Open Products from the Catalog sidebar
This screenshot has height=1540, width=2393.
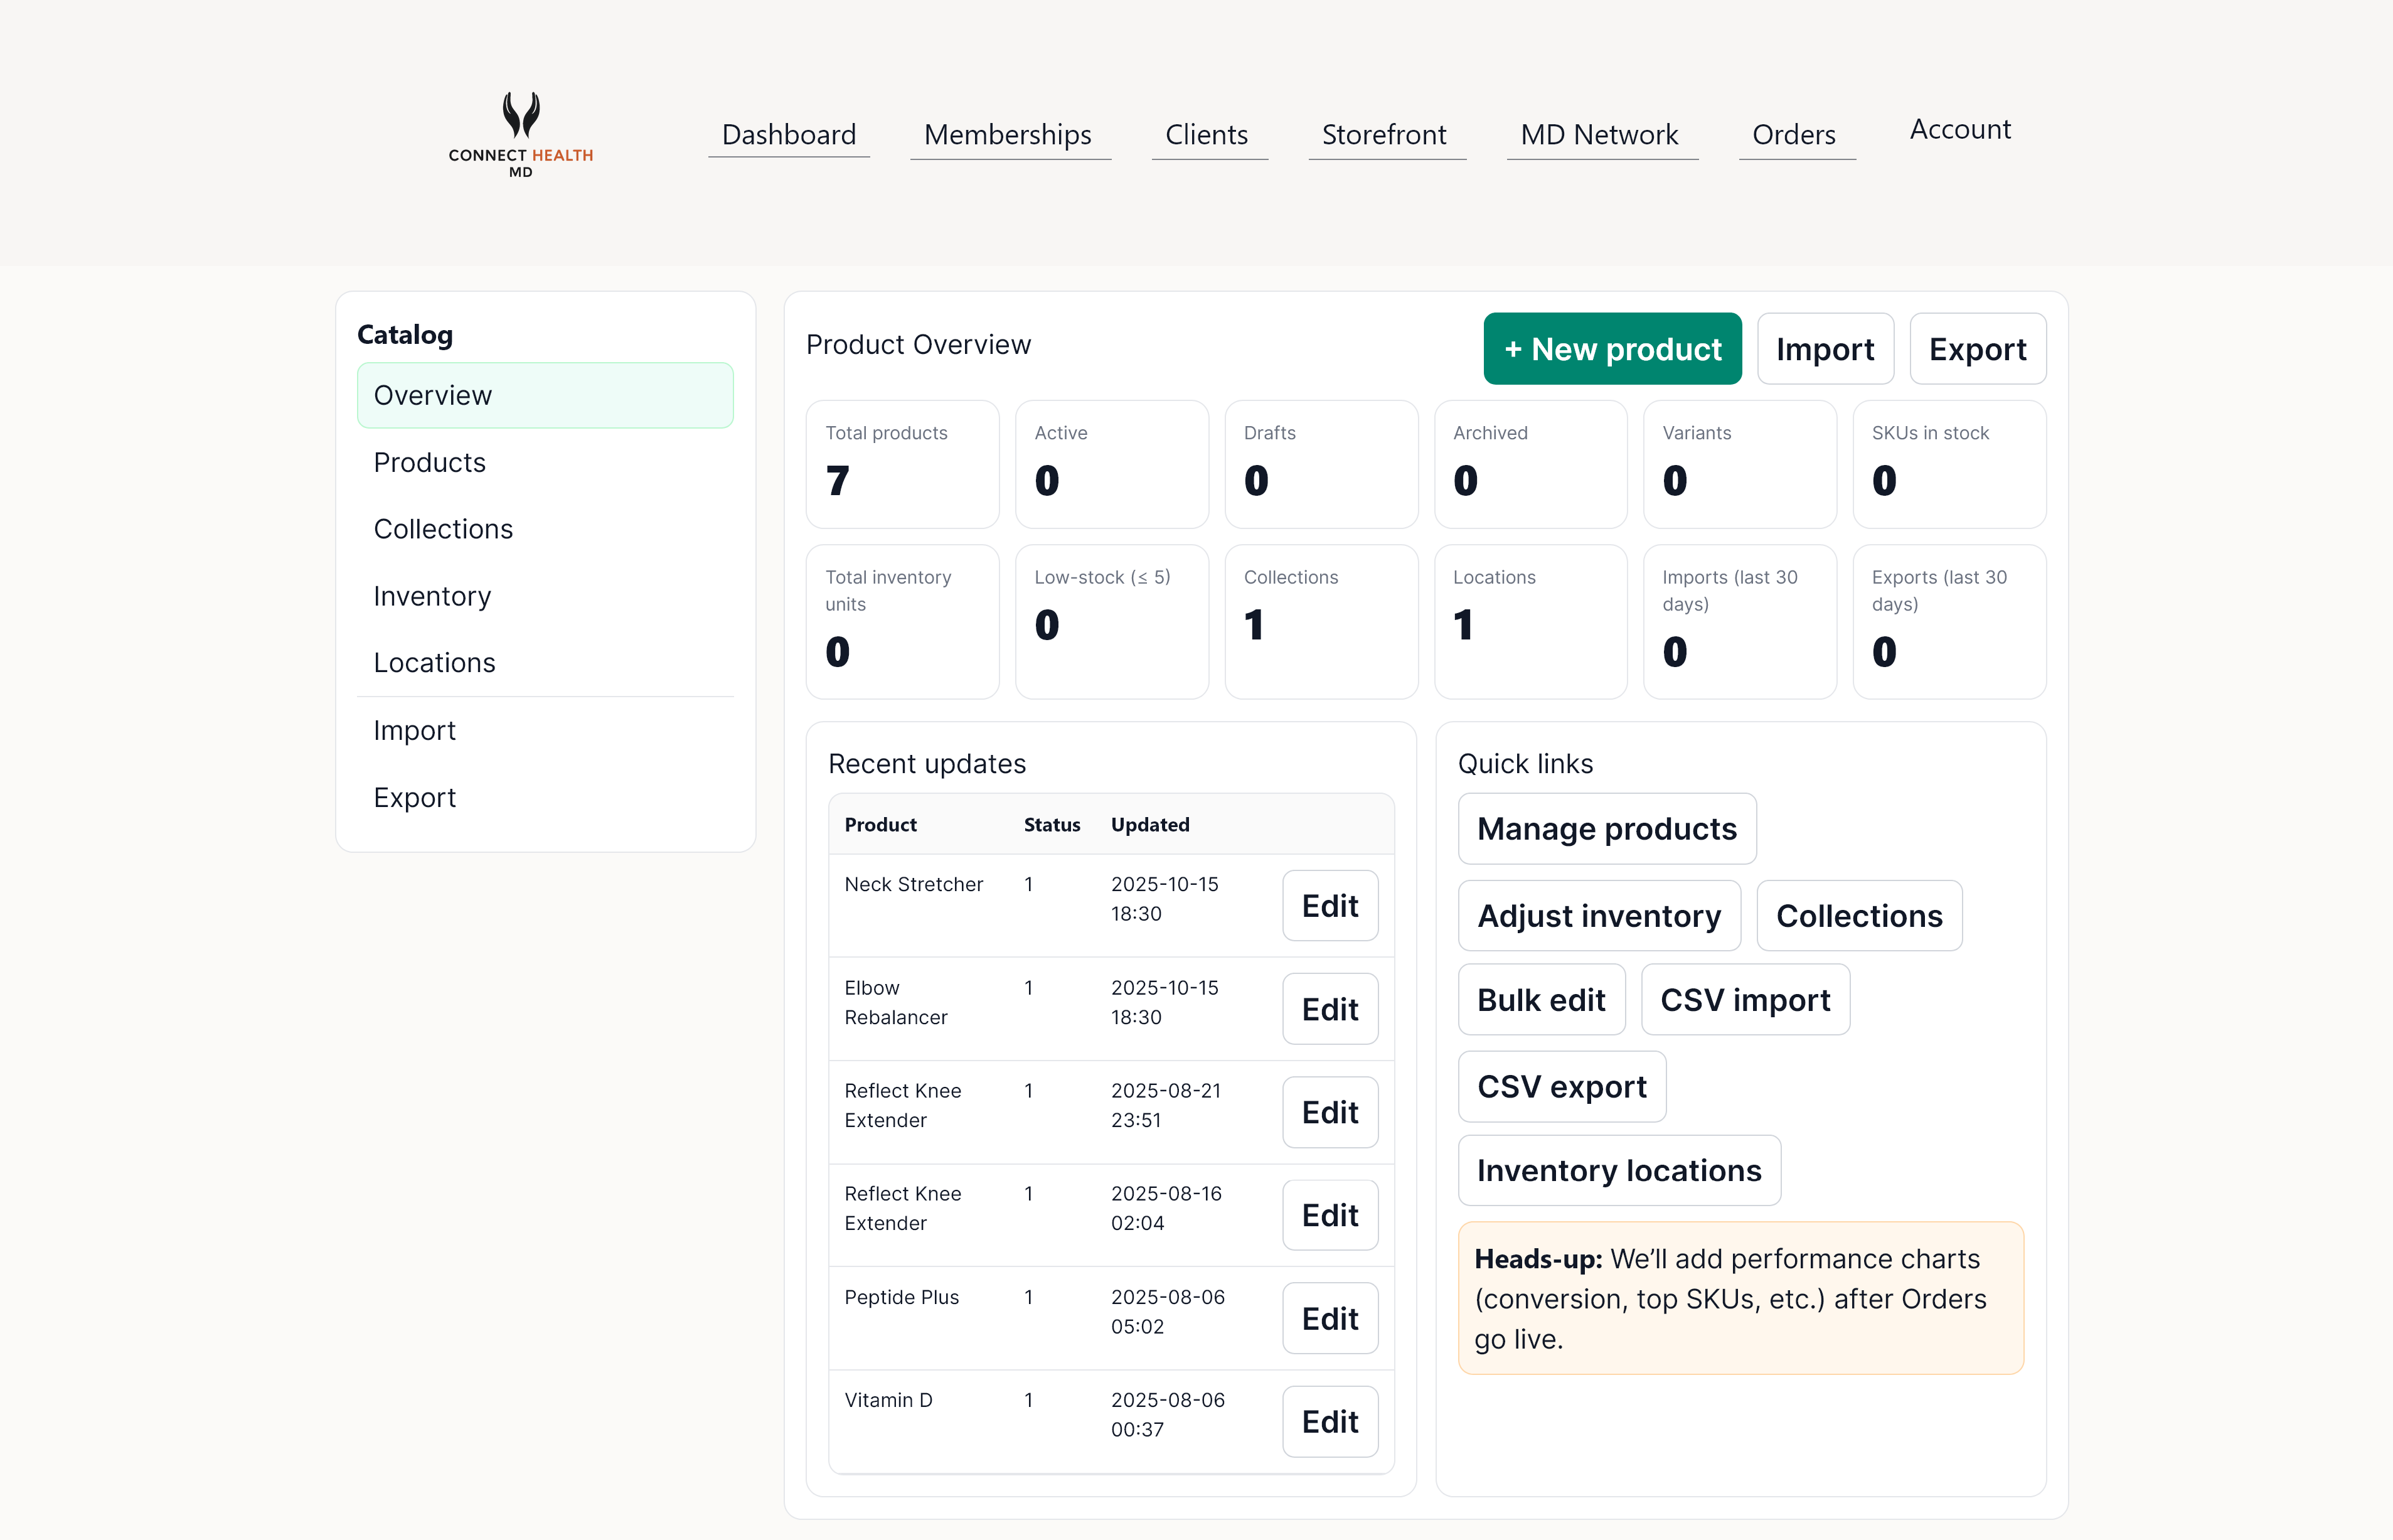pyautogui.click(x=429, y=462)
